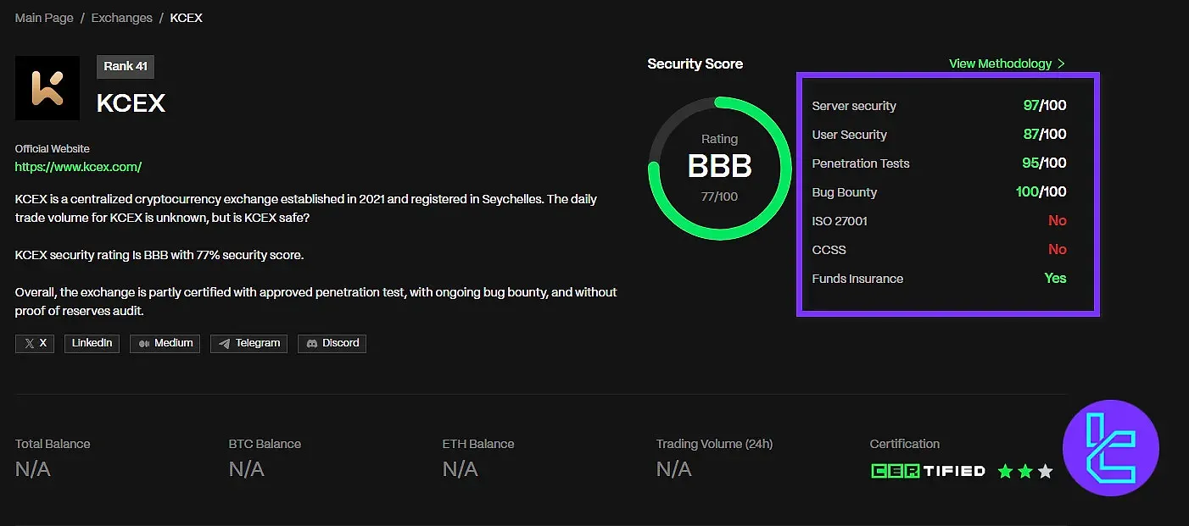The image size is (1189, 526).
Task: Go to Exchanges breadcrumb
Action: [121, 18]
